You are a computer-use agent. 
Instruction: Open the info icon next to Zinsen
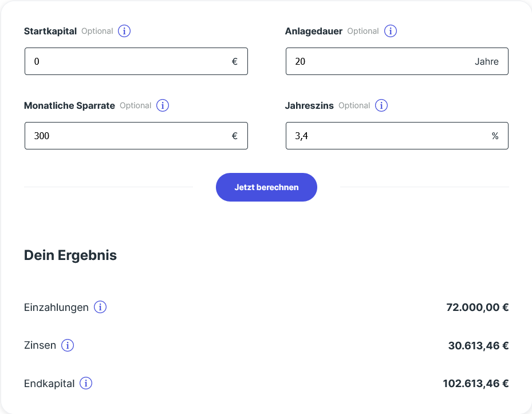pos(68,345)
